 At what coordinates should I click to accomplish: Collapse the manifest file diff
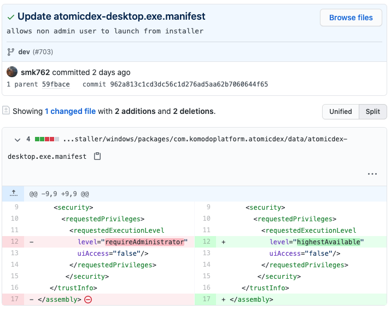pos(17,140)
